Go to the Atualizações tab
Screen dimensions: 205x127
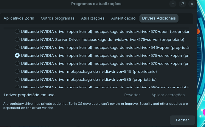tap(93, 18)
